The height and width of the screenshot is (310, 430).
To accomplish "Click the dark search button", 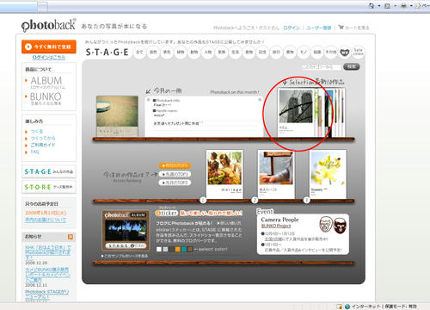I will click(x=351, y=66).
